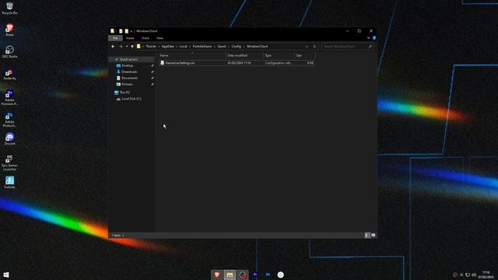498x280 pixels.
Task: Select the Fortnite desktop shortcut
Action: (x=9, y=182)
